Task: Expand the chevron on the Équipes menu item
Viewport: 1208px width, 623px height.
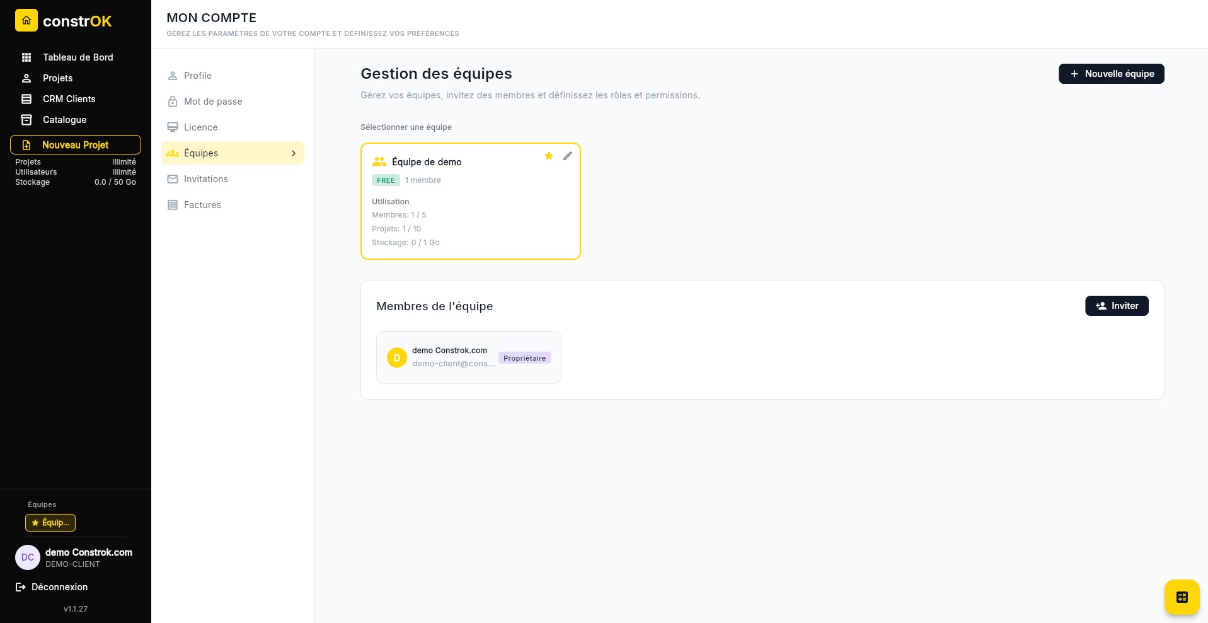Action: 294,153
